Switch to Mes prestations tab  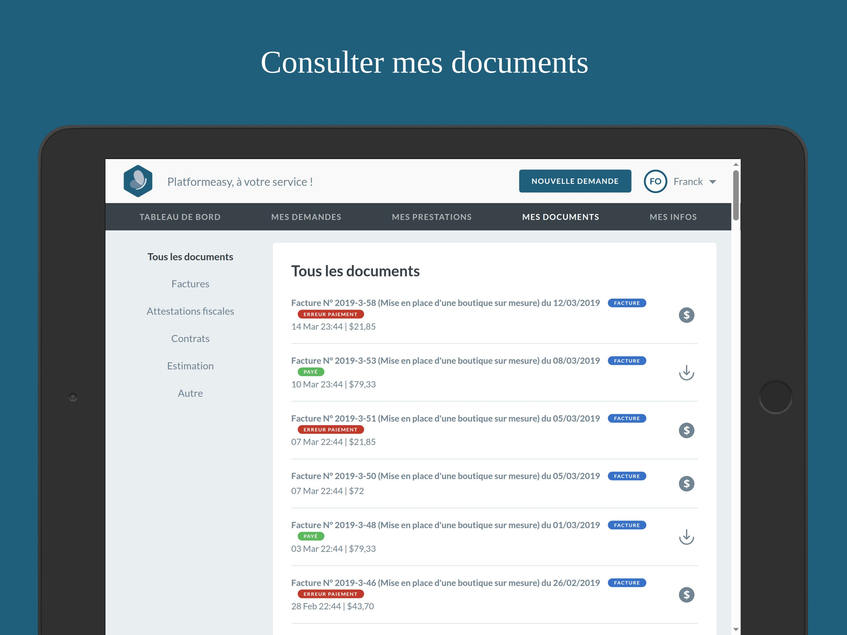[x=432, y=217]
